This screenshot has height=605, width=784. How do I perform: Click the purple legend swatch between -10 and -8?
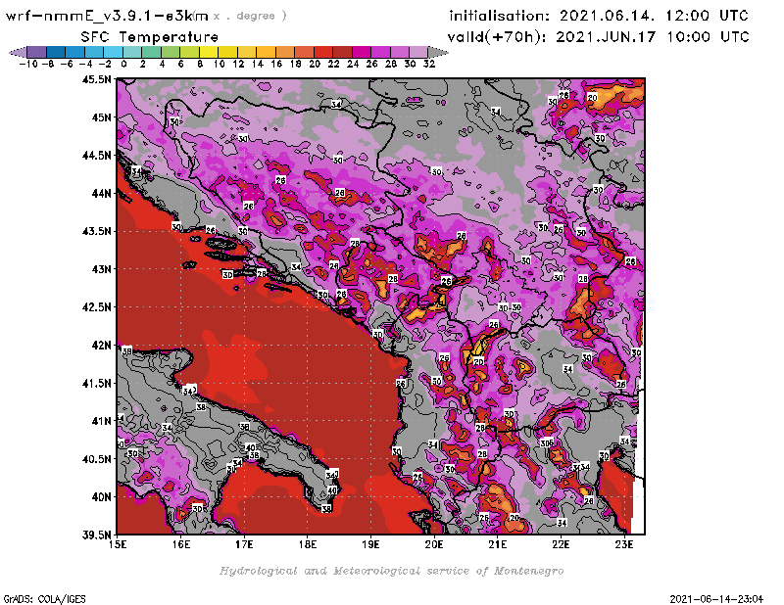tap(37, 52)
